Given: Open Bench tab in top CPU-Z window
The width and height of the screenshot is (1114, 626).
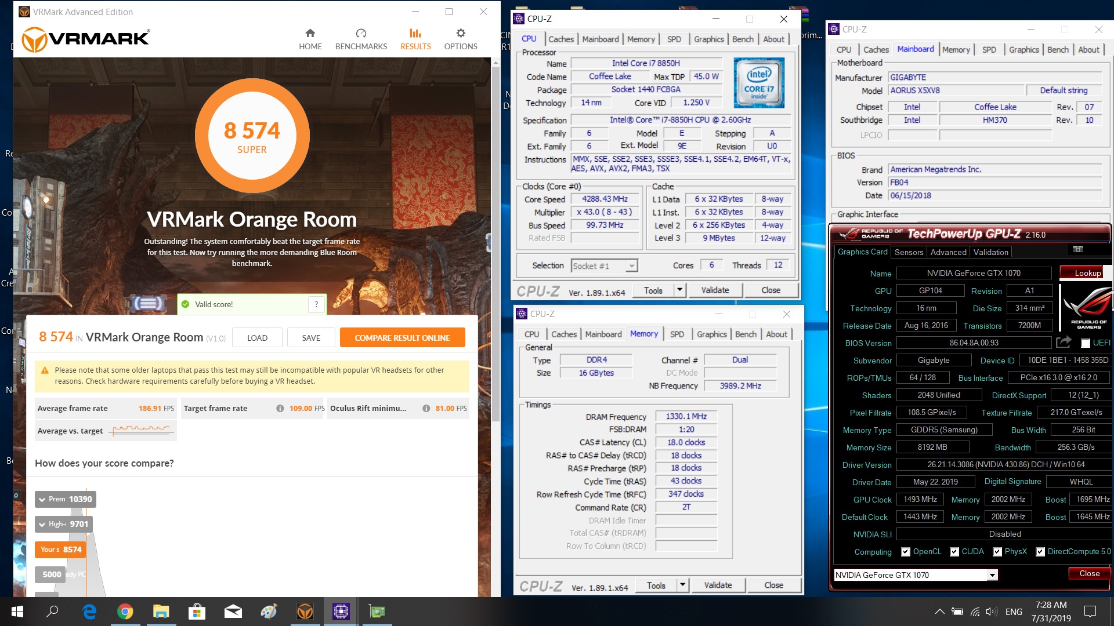Looking at the screenshot, I should (743, 39).
